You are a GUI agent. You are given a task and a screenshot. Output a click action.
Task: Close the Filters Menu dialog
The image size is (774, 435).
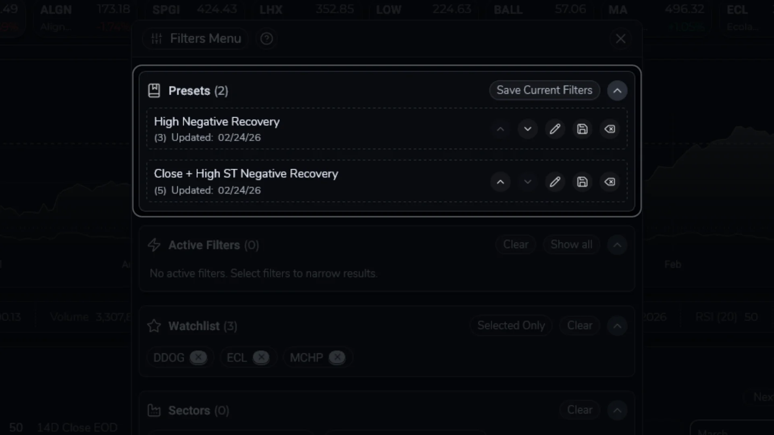(620, 39)
